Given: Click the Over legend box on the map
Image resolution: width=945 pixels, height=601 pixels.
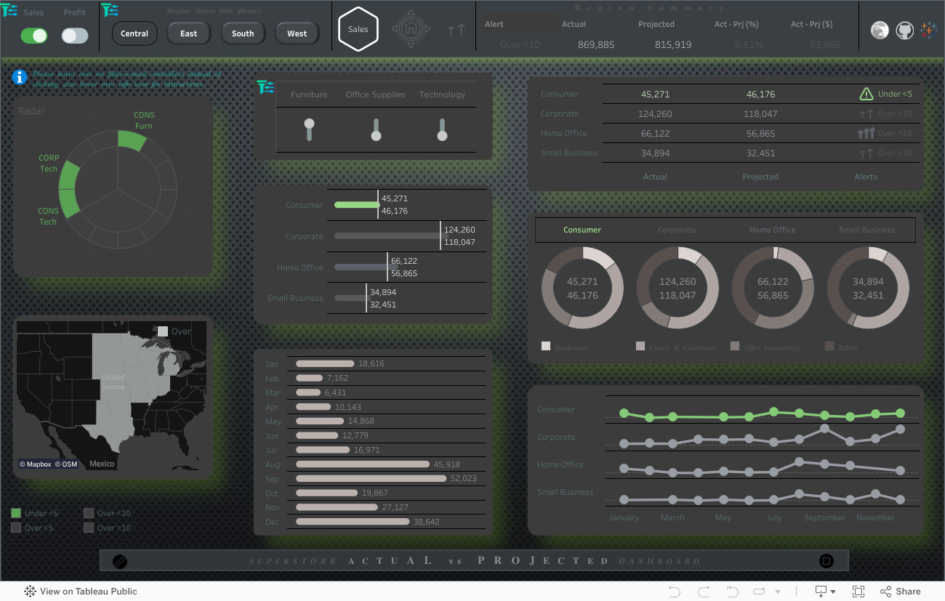Looking at the screenshot, I should point(163,331).
